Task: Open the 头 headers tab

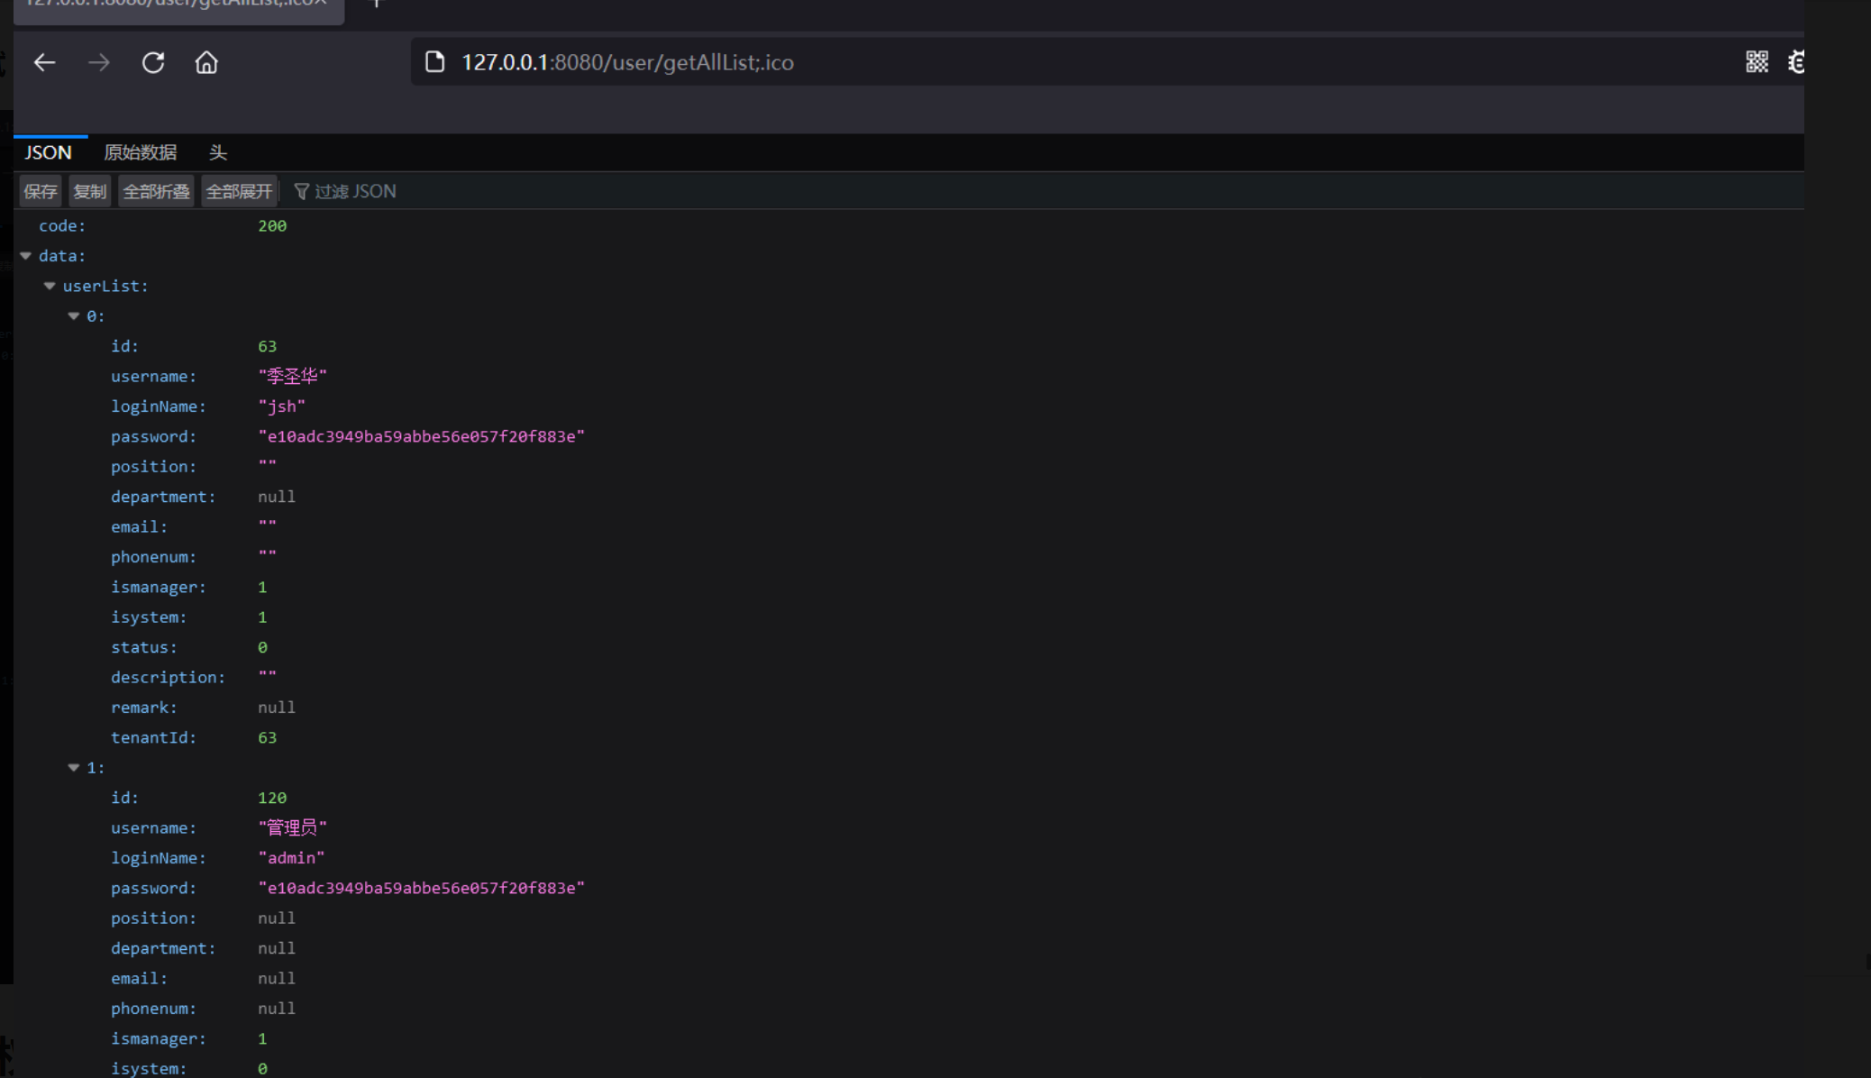Action: tap(218, 152)
